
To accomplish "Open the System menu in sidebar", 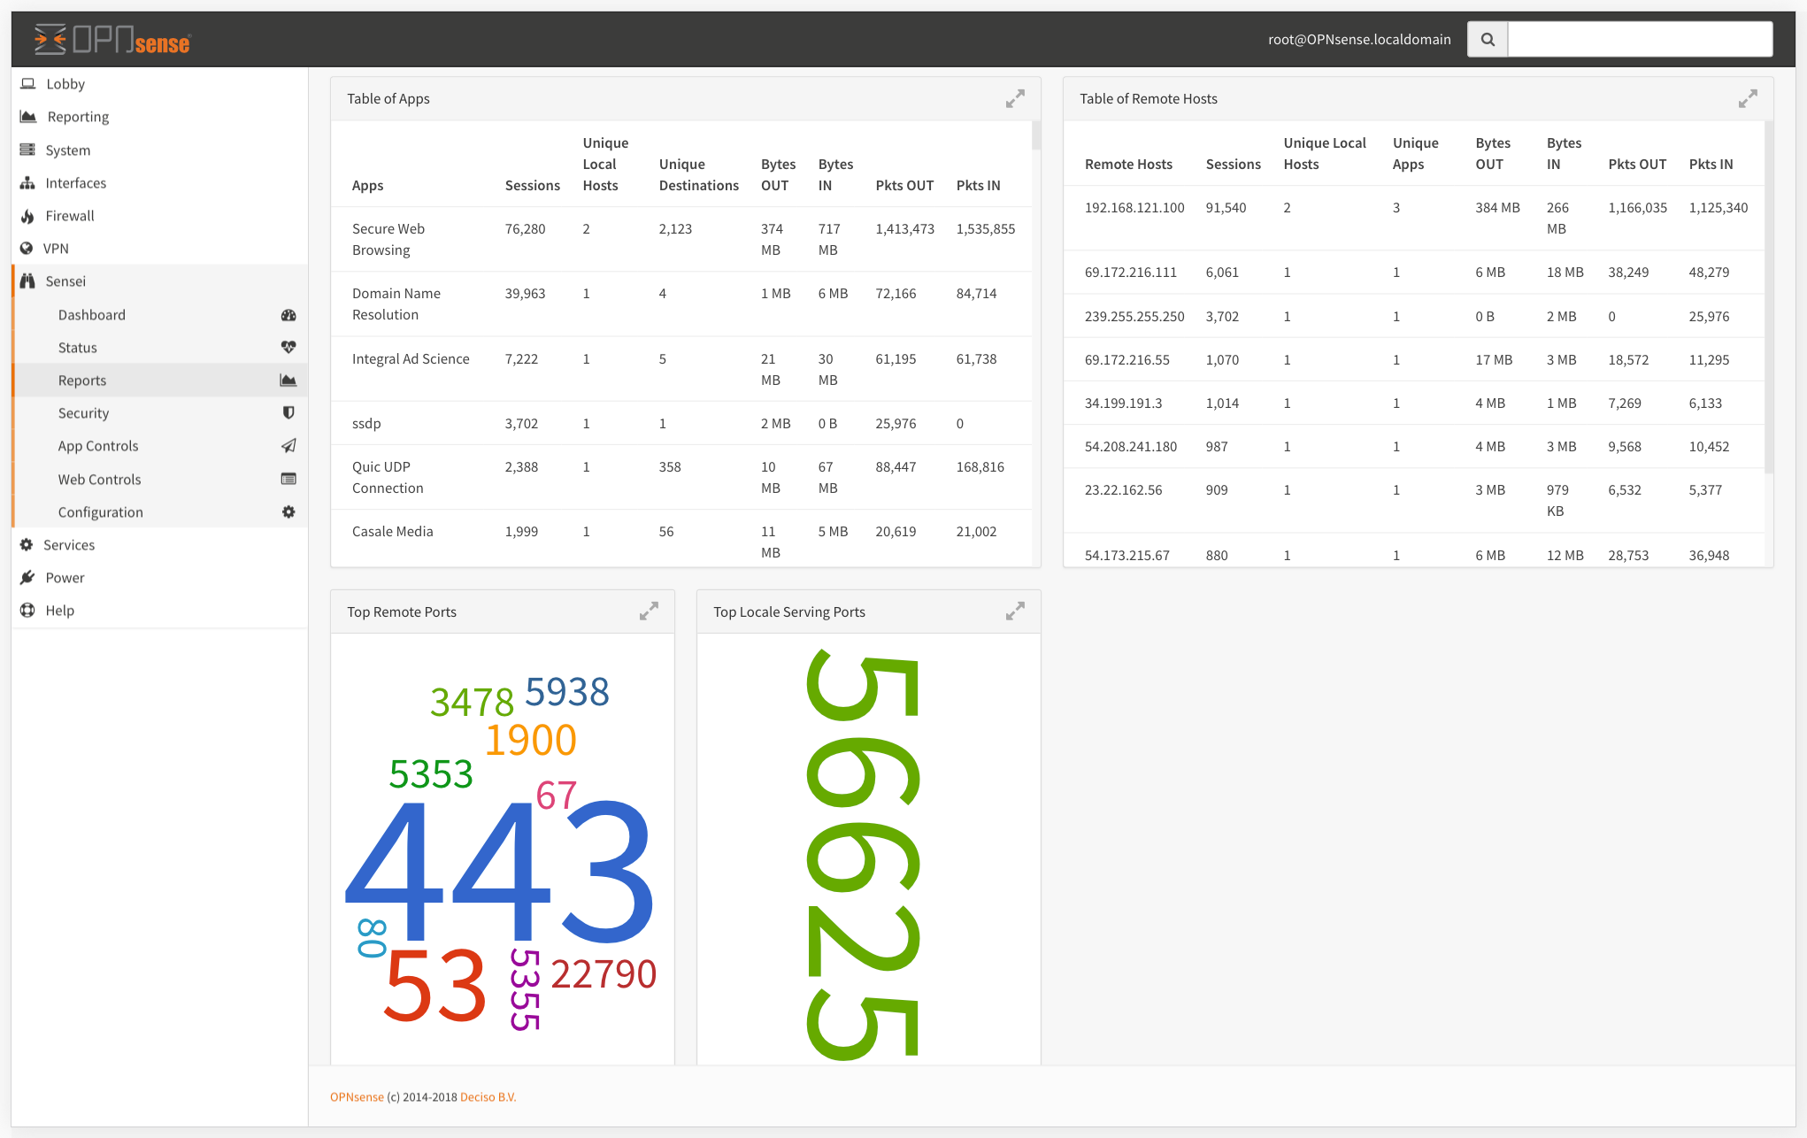I will pyautogui.click(x=67, y=150).
